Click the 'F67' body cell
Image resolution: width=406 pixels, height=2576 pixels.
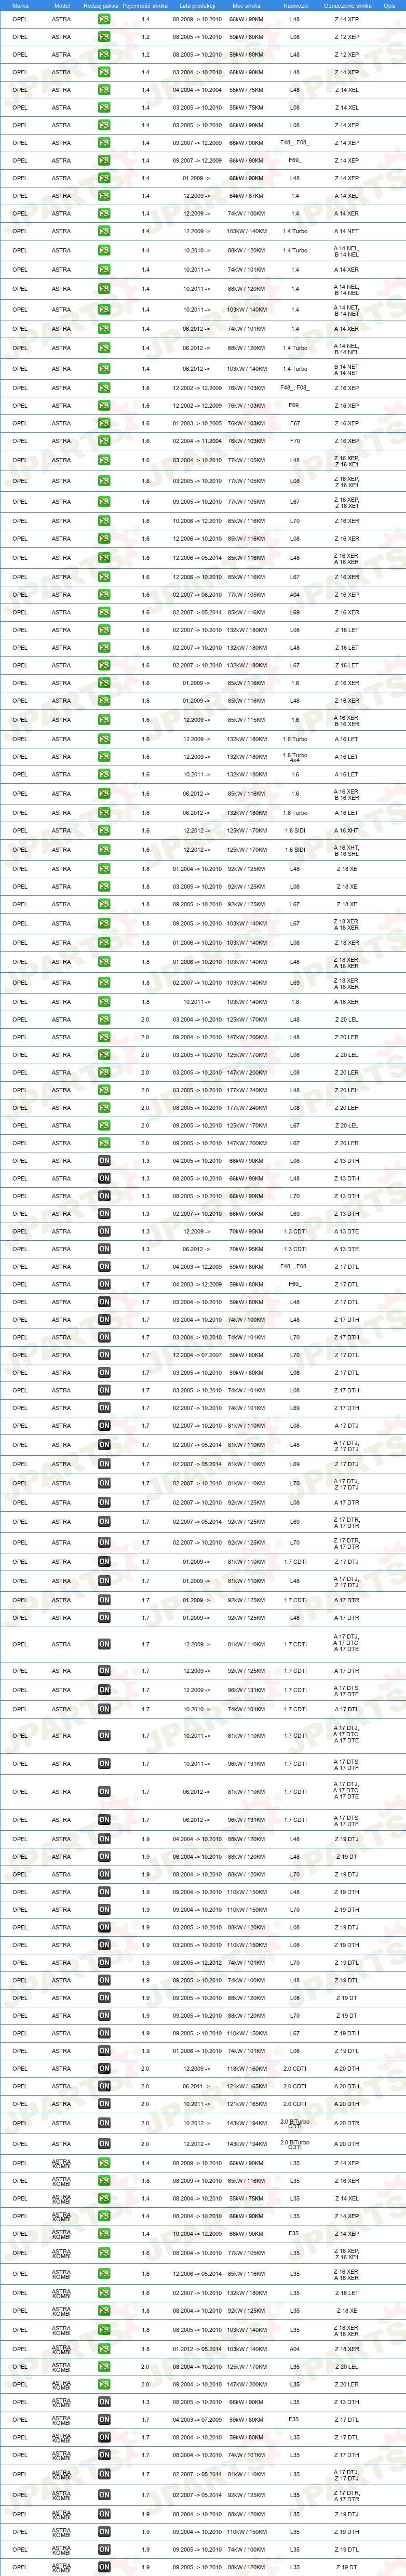pyautogui.click(x=295, y=424)
